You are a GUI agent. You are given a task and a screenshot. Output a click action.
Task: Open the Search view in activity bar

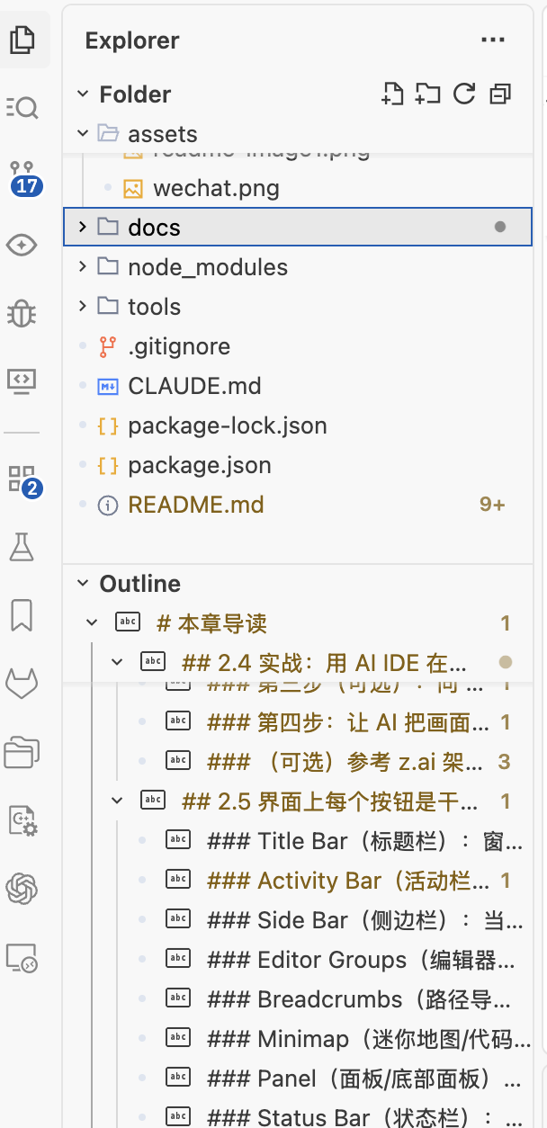tap(22, 108)
